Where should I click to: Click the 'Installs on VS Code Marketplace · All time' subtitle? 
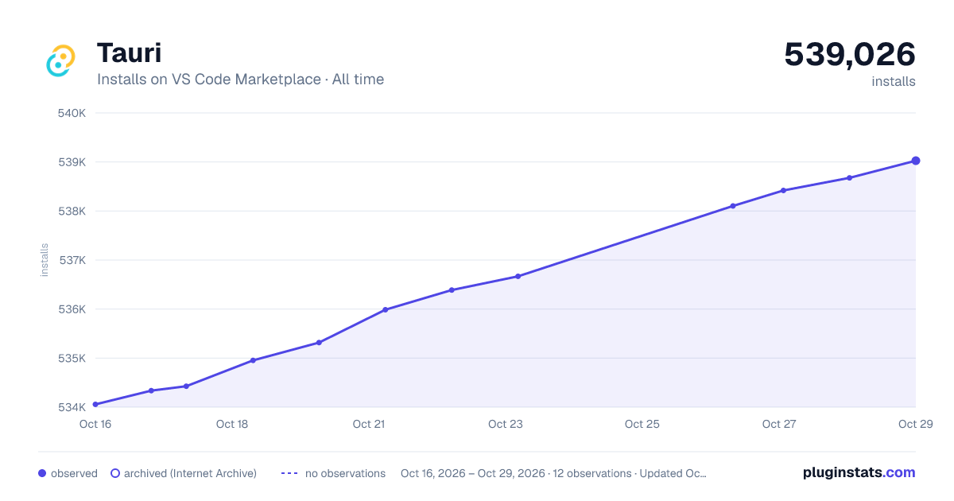click(240, 80)
